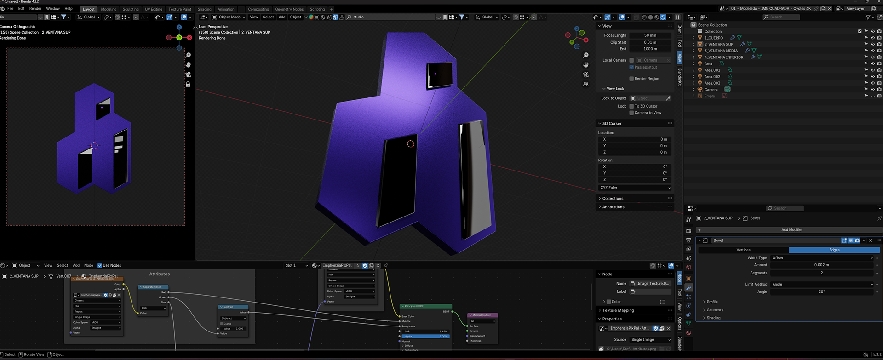This screenshot has width=883, height=360.
Task: Click the pan hand icon in main viewport
Action: [585, 65]
